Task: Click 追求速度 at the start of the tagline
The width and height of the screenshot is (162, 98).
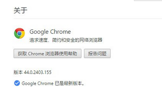Action: (x=39, y=40)
